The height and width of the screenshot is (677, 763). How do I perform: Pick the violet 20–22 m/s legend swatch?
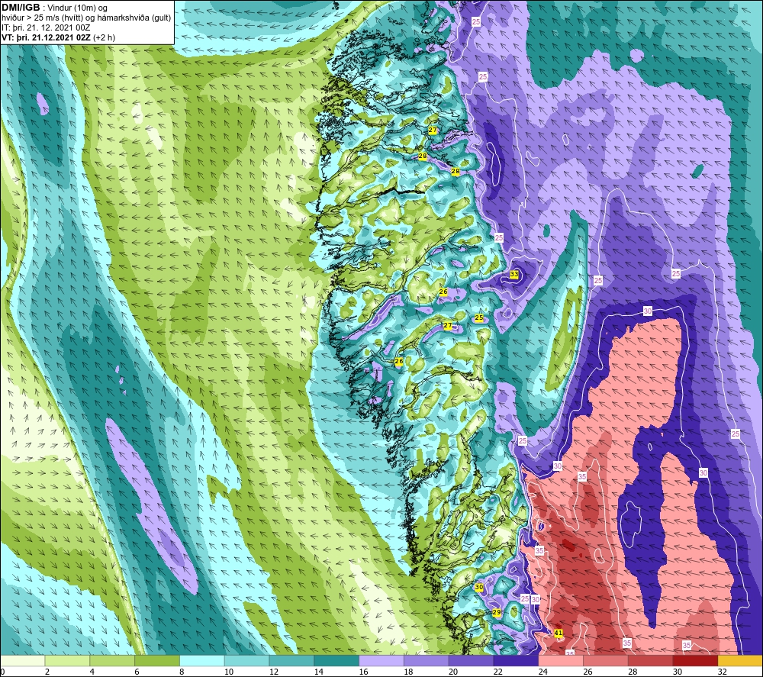[x=471, y=660]
